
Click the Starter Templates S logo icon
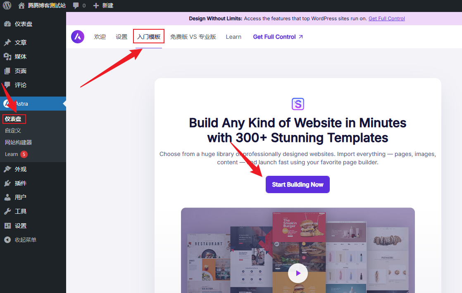(x=298, y=104)
